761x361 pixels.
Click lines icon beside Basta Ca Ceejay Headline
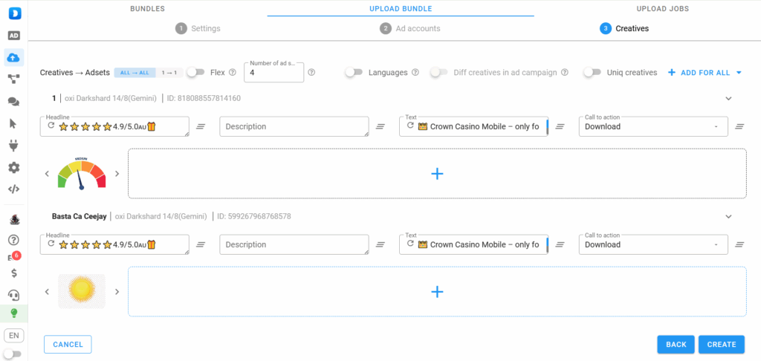[201, 244]
